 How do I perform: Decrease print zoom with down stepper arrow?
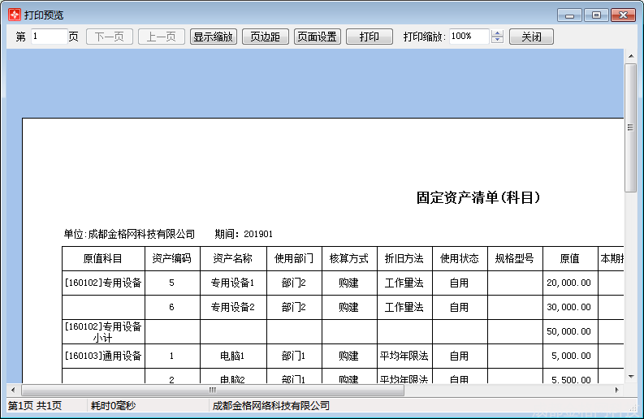[x=498, y=41]
